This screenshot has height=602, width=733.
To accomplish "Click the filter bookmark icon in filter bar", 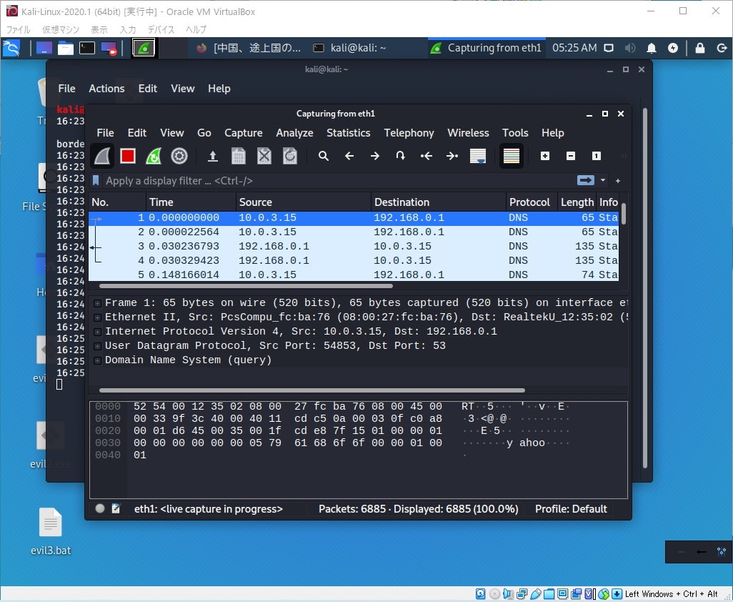I will point(95,180).
